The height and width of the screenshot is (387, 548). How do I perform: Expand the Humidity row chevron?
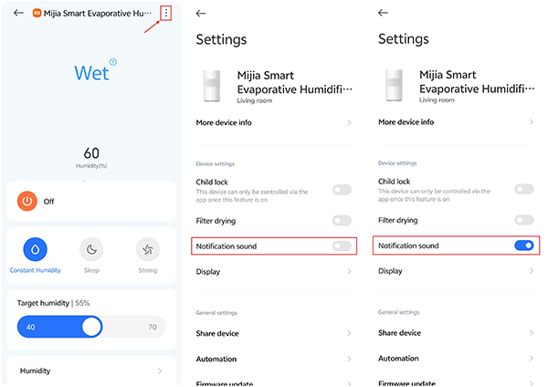tap(160, 371)
